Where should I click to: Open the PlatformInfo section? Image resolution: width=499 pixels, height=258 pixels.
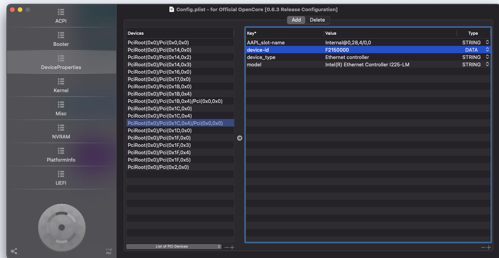pos(61,155)
